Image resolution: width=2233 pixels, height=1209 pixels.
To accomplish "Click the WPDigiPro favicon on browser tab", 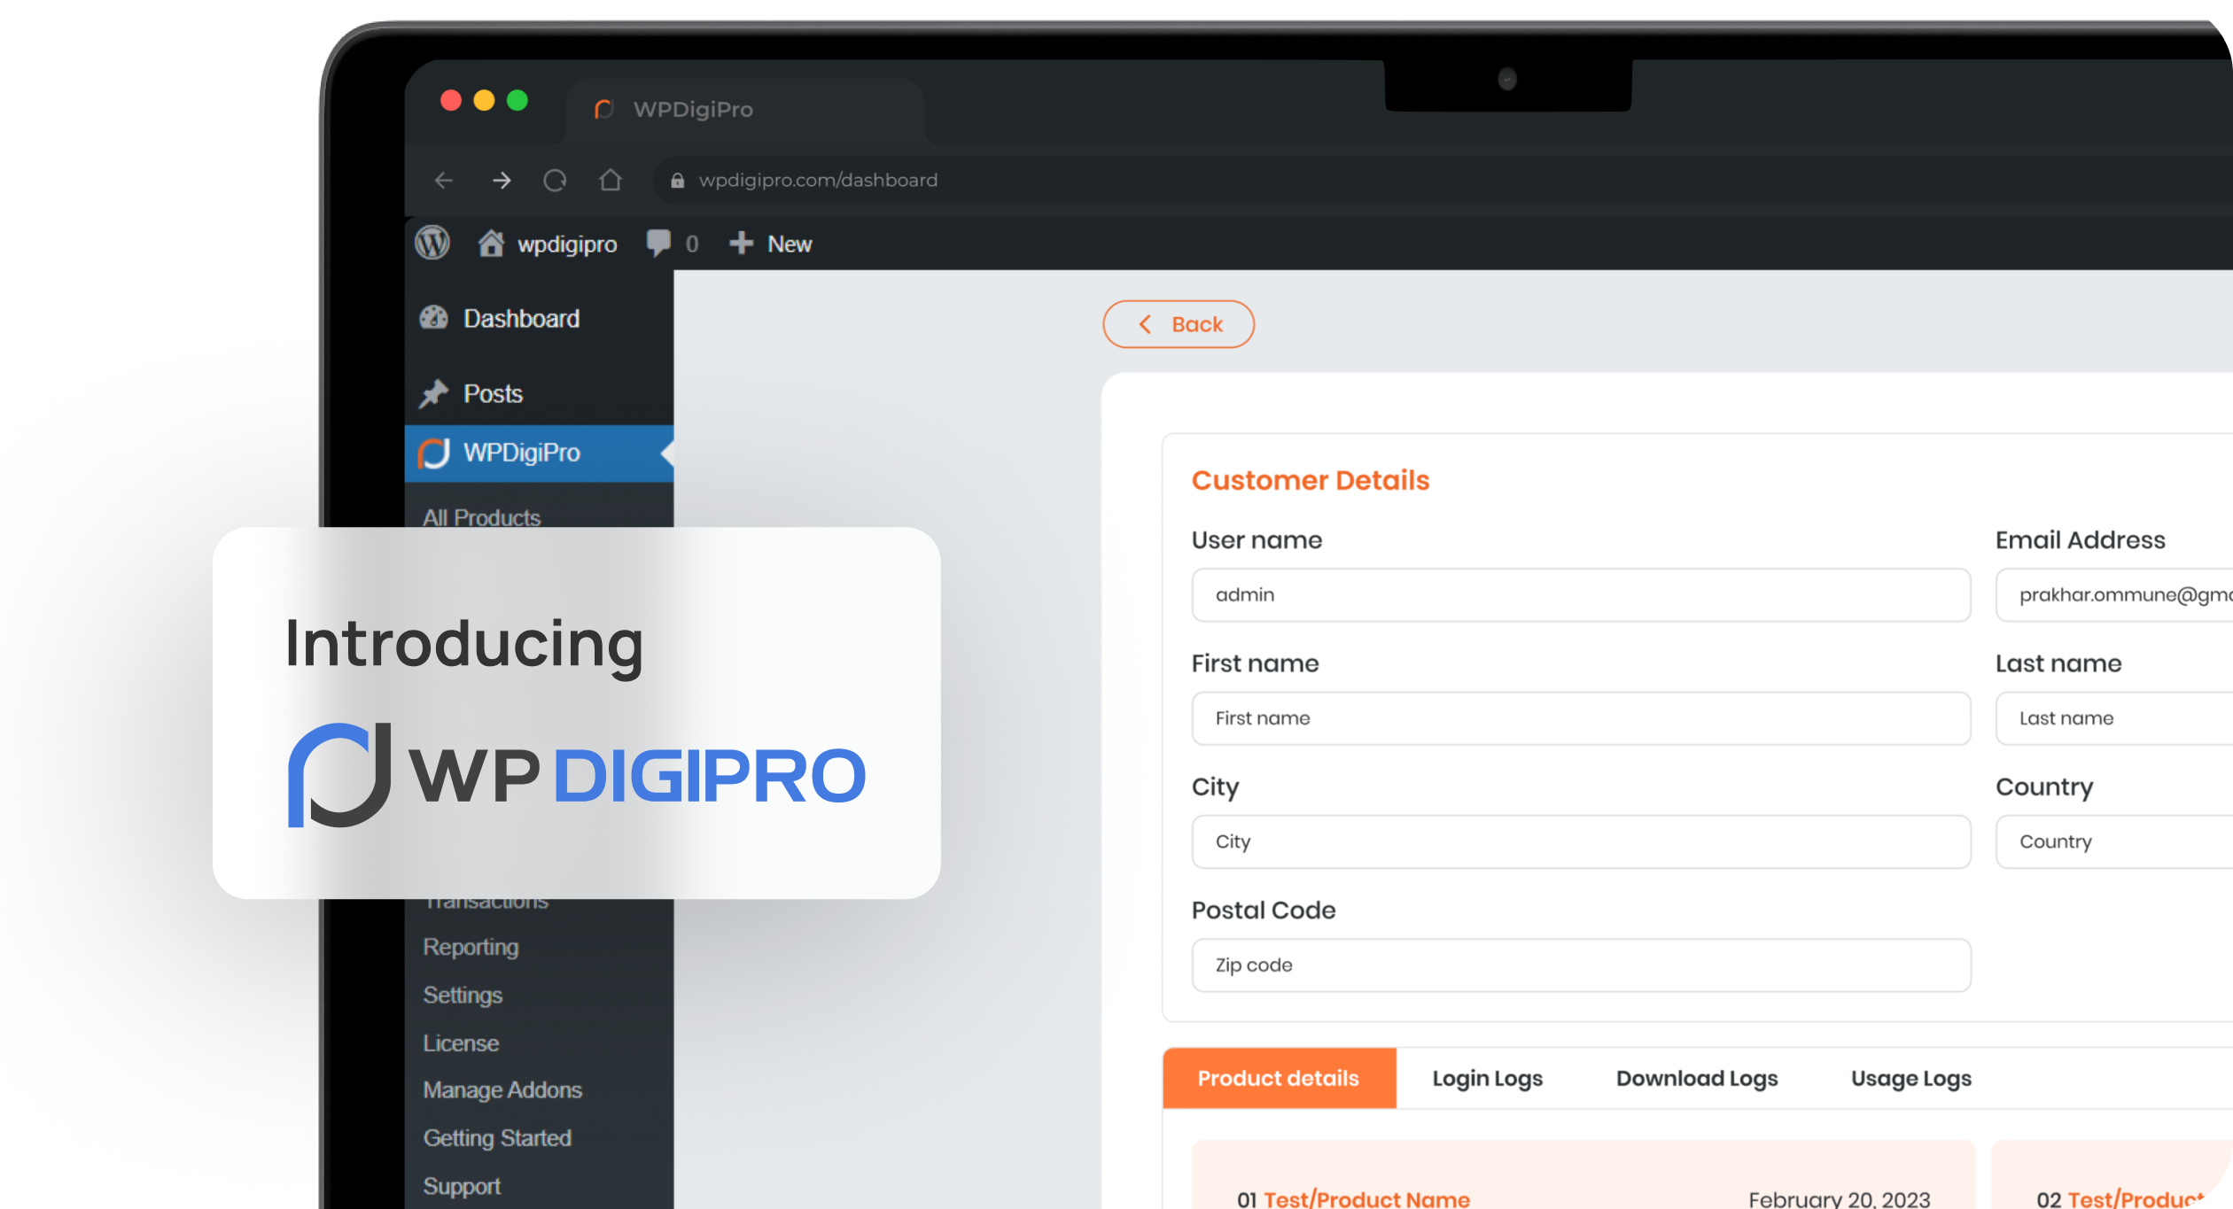I will point(604,110).
